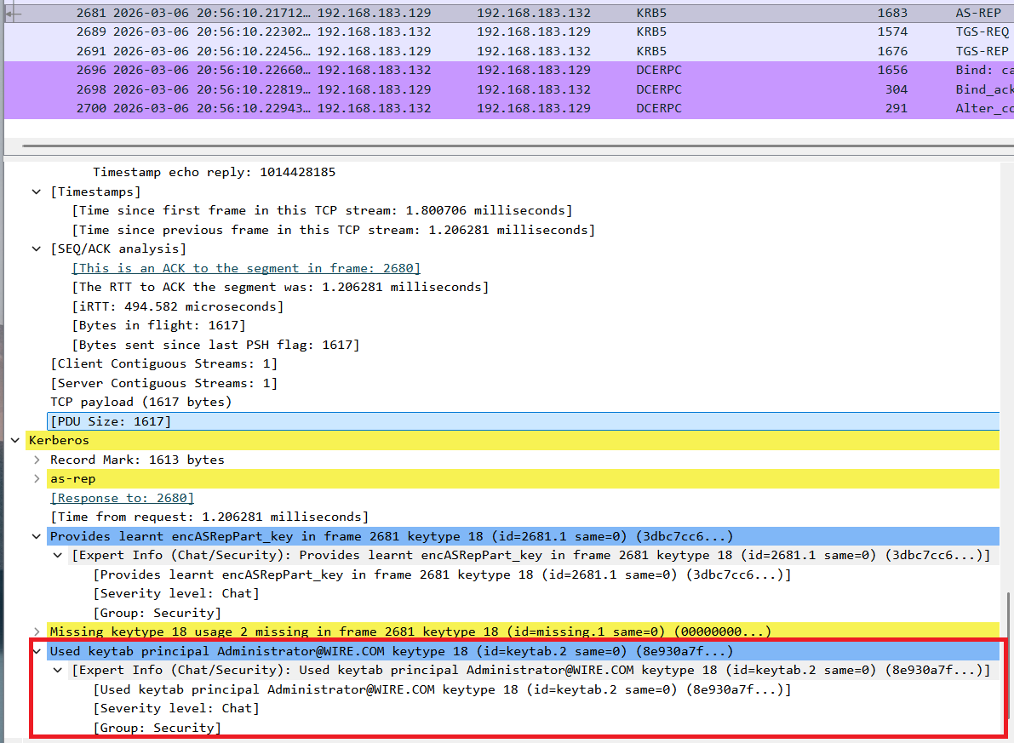
Task: Collapse the Used keytab principal node
Action: pos(37,651)
